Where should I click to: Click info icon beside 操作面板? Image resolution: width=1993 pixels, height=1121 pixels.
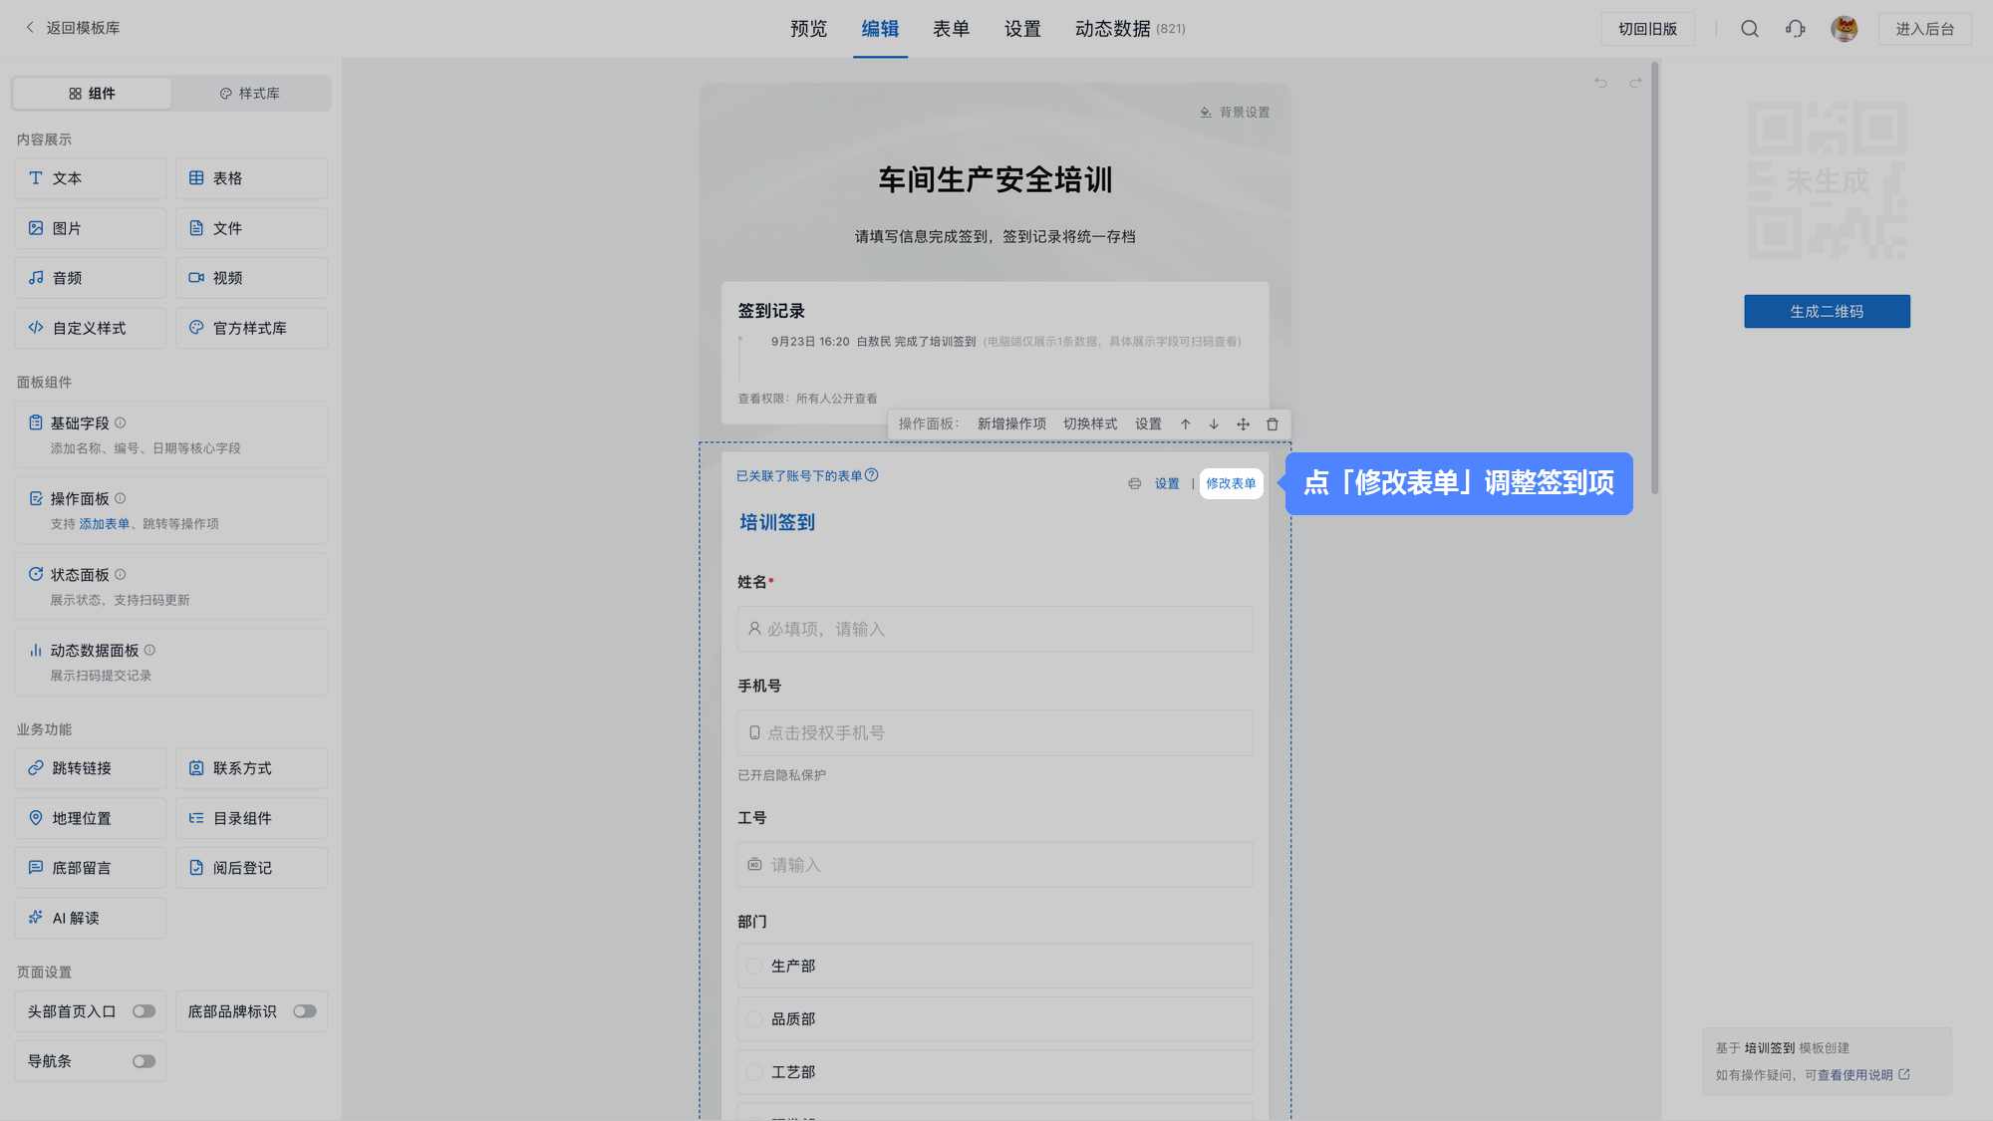pyautogui.click(x=121, y=498)
